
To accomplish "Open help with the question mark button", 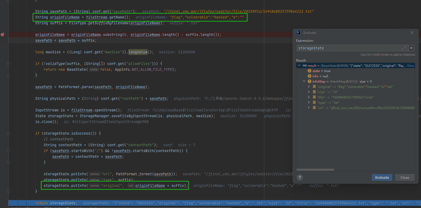I will coord(299,177).
